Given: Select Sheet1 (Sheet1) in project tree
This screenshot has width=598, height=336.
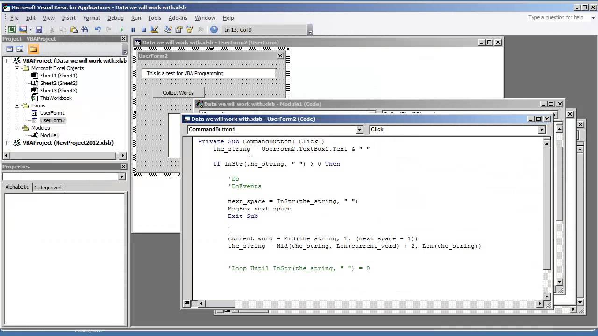Looking at the screenshot, I should pos(58,76).
